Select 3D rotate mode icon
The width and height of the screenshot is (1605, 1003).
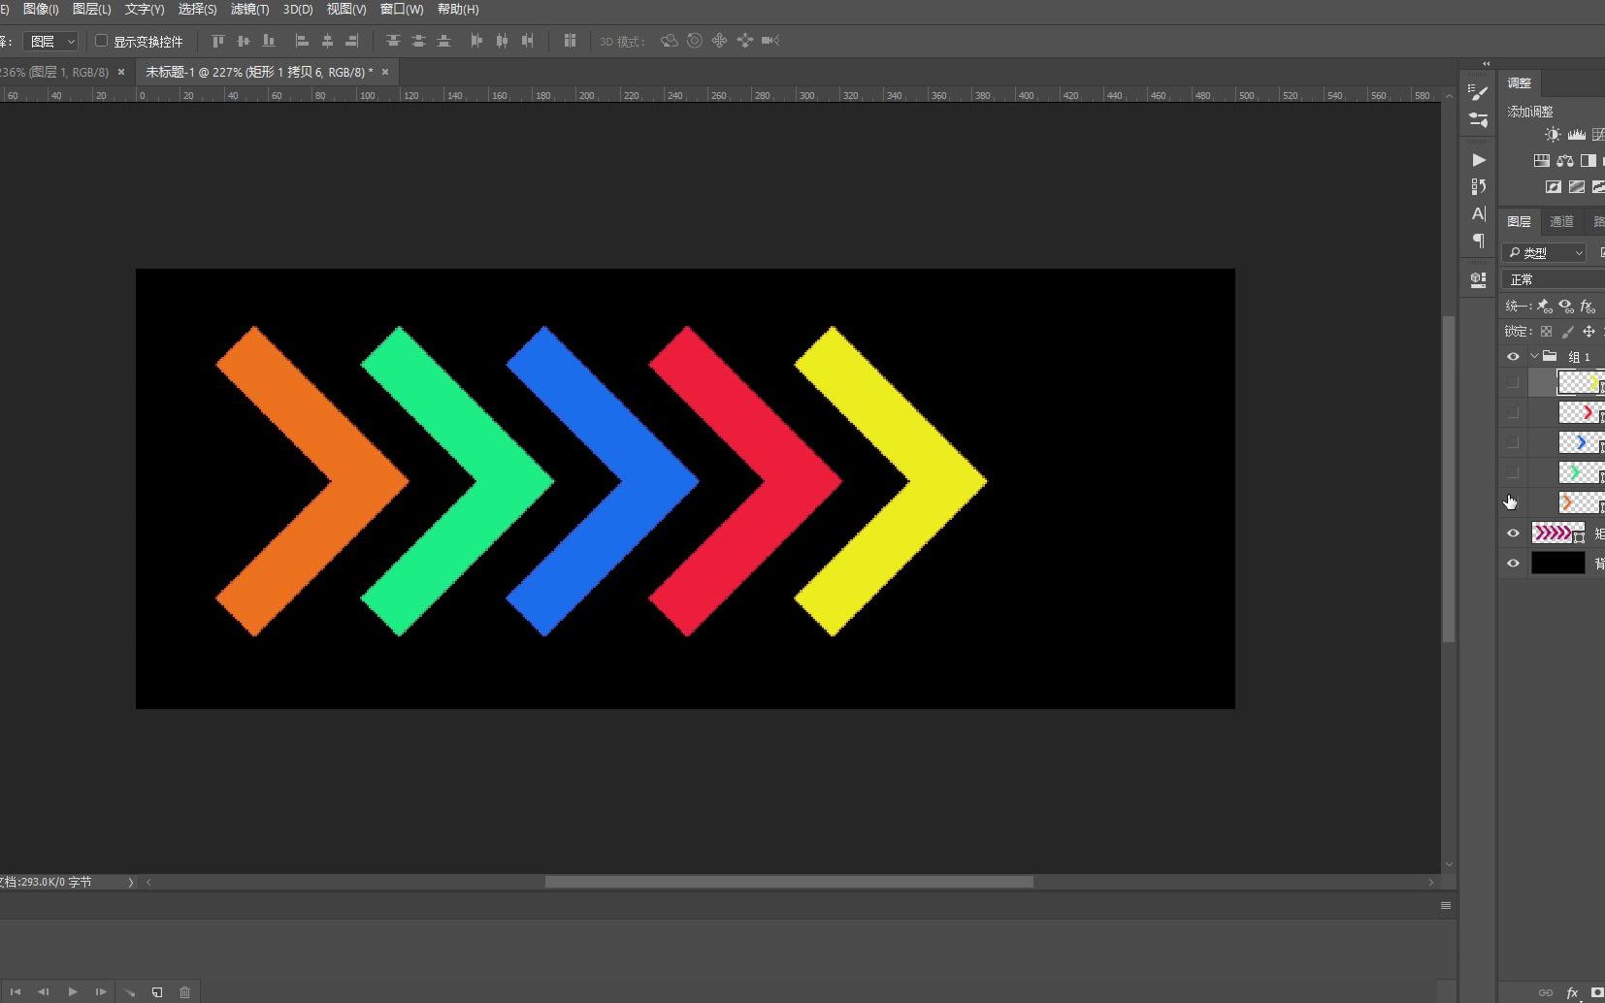(x=669, y=41)
